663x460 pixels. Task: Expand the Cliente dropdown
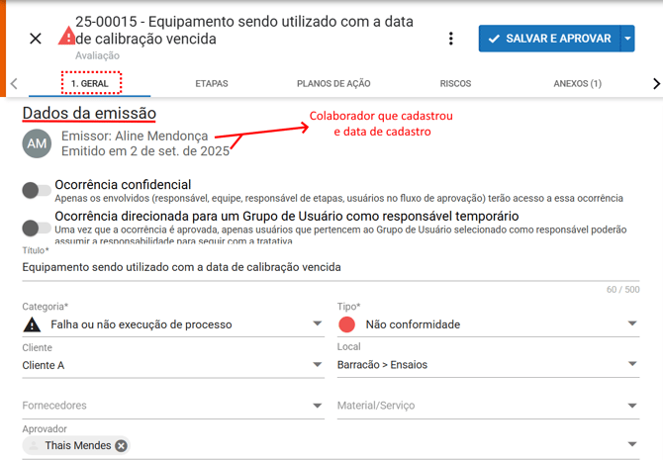(317, 365)
